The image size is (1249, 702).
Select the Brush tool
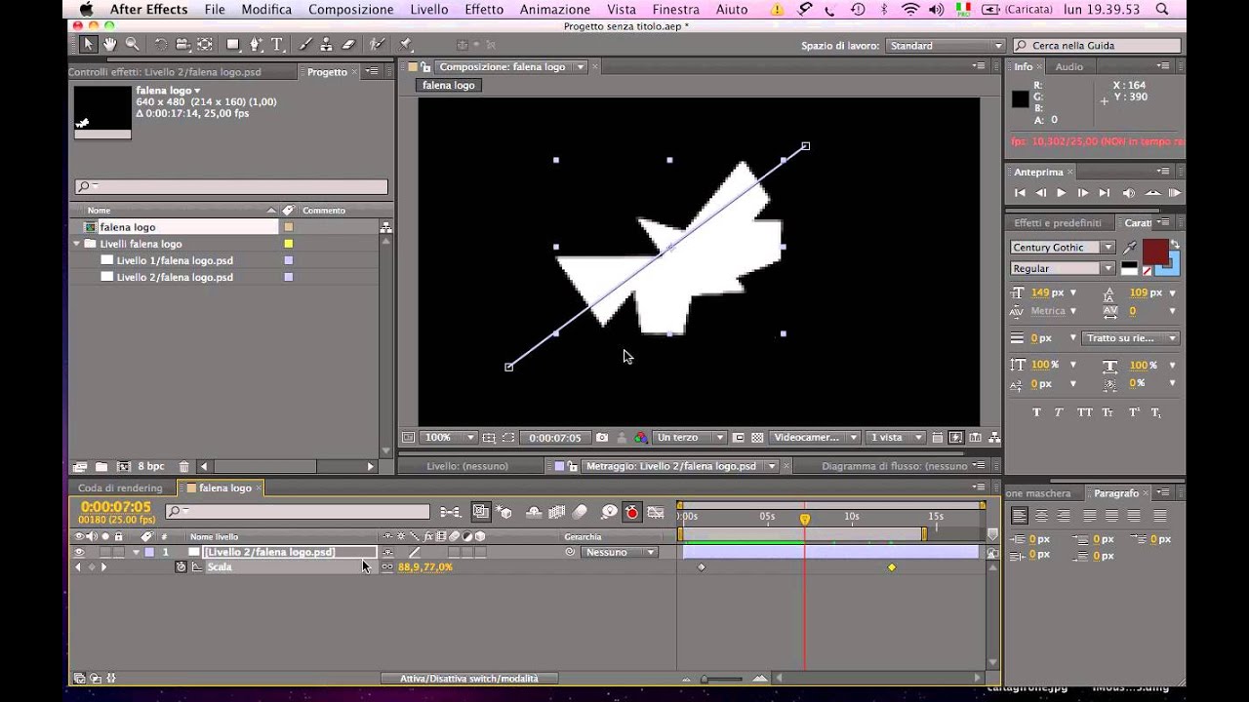point(305,45)
